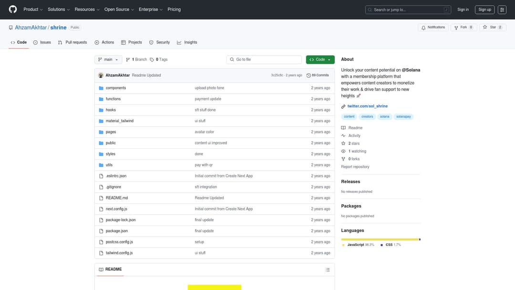Expand the Enterprise menu
This screenshot has width=515, height=290.
click(x=150, y=10)
